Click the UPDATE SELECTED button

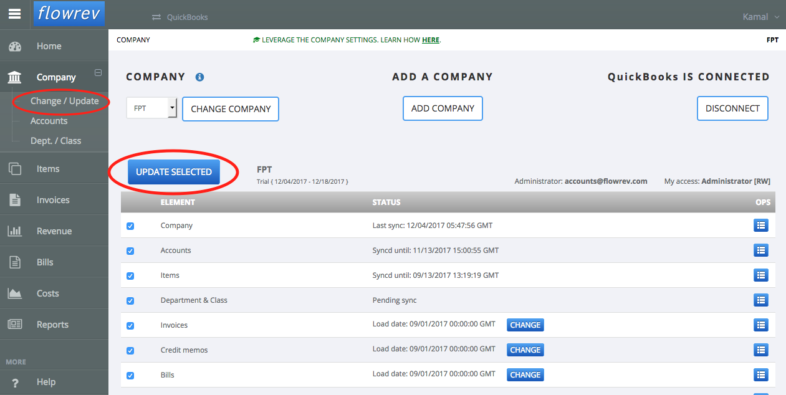(x=174, y=172)
